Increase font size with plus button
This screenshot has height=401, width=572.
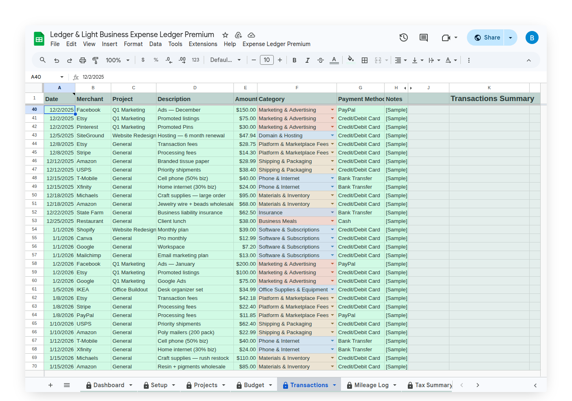[x=280, y=60]
